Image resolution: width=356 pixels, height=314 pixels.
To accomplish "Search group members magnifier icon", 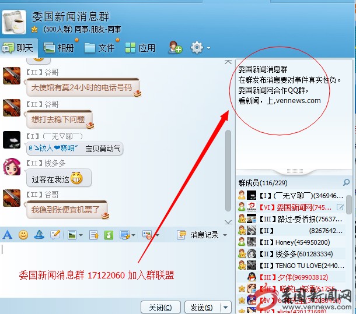I will [346, 182].
